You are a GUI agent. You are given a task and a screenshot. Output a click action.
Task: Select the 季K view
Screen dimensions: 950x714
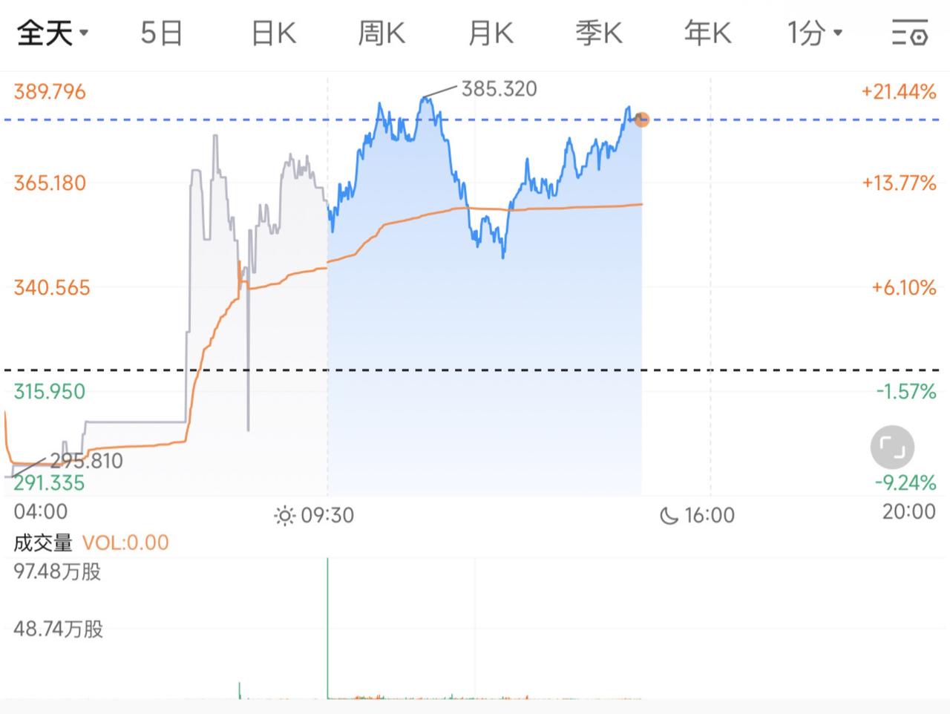[x=599, y=33]
